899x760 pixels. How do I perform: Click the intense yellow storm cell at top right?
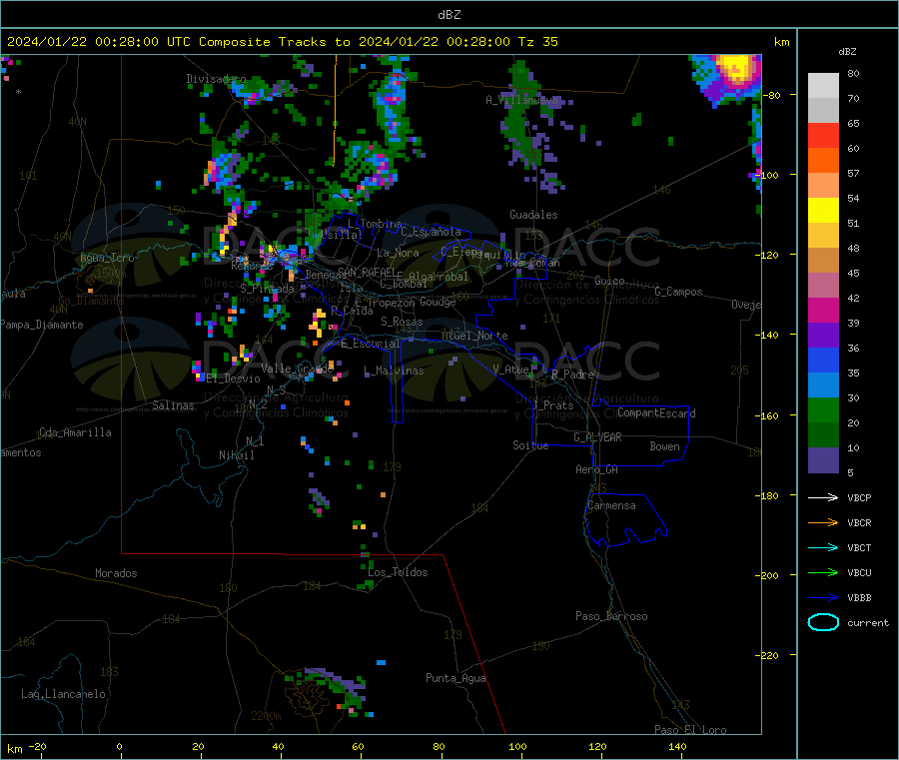(x=735, y=68)
